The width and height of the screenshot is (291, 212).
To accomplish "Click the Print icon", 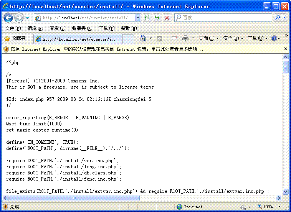I will pyautogui.click(x=185, y=38).
